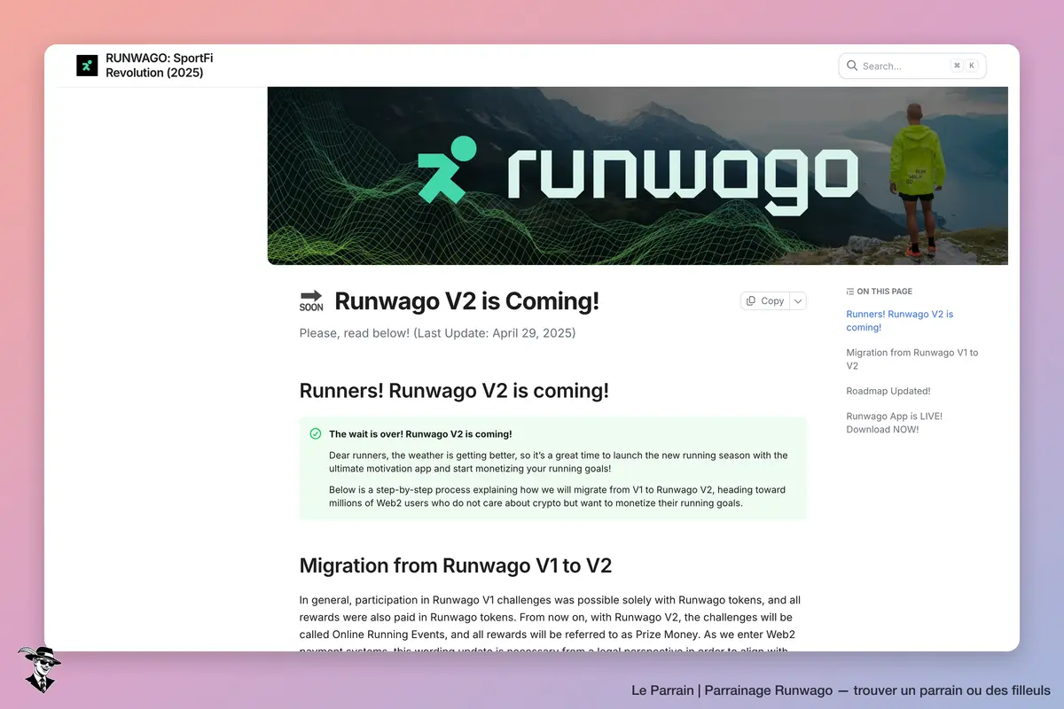
Task: Click the green checkmark icon in callout
Action: (x=315, y=434)
